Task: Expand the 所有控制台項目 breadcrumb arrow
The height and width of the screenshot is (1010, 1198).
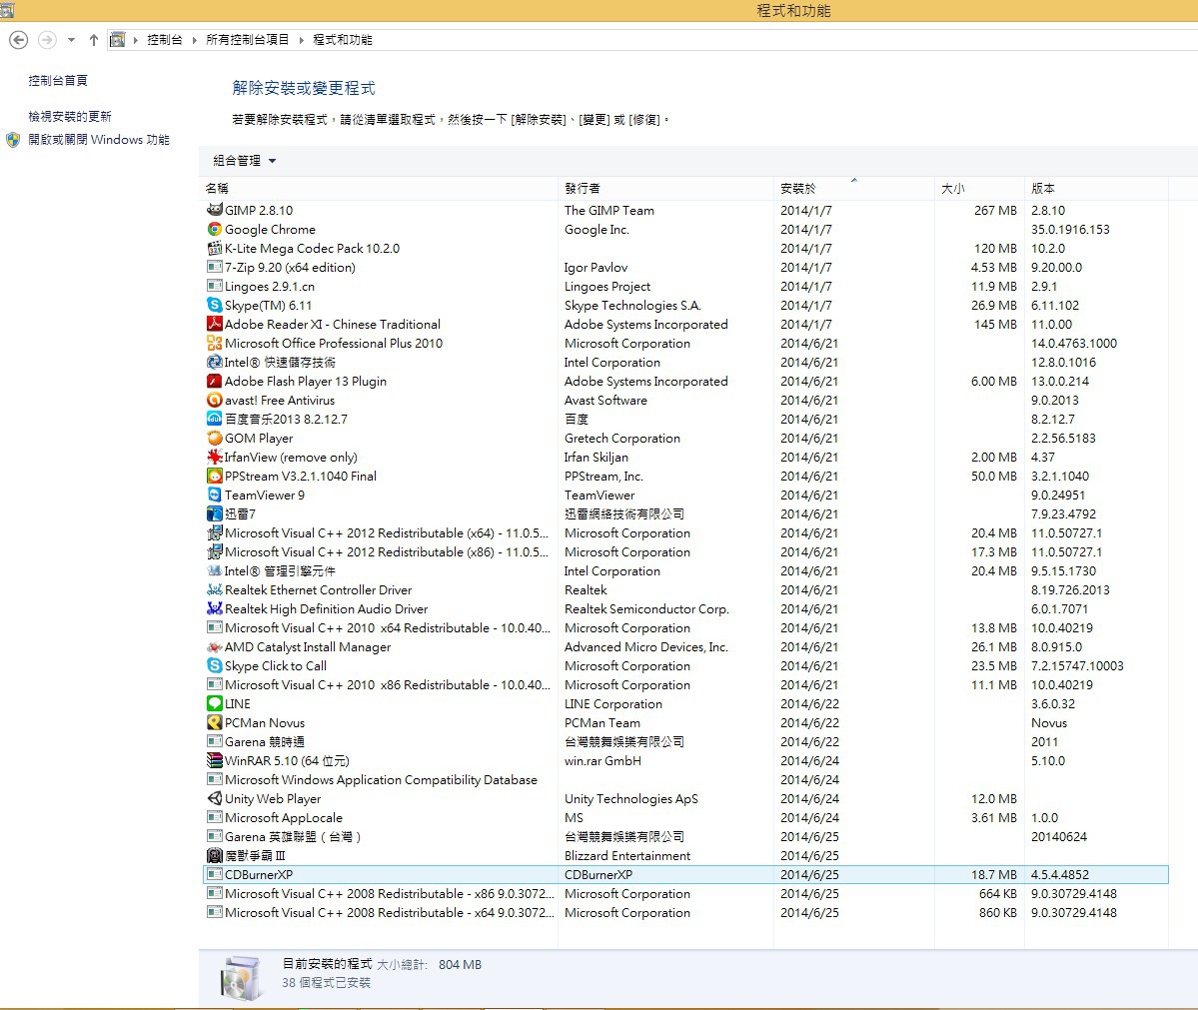Action: click(x=301, y=40)
